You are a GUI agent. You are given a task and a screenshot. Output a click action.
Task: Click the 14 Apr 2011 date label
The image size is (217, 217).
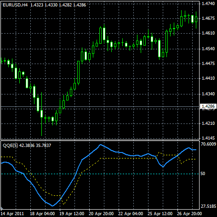click(12, 214)
